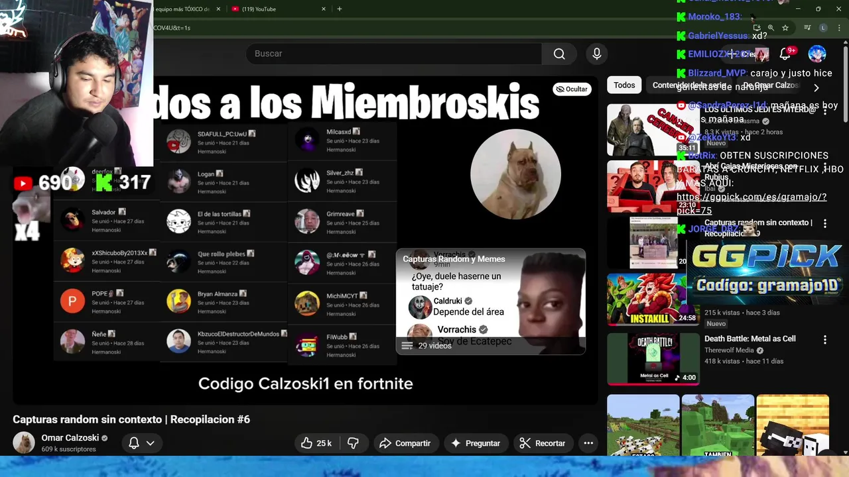This screenshot has width=849, height=477.
Task: Click the browser profile L icon
Action: (823, 28)
